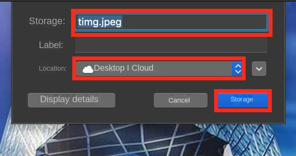Click the down arrow of Location stepper
Viewport: 296px width, 156px height.
(238, 71)
